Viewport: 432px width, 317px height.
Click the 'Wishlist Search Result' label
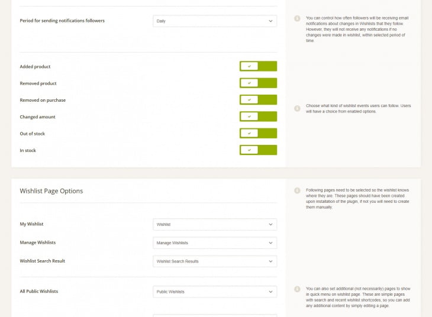pos(43,261)
